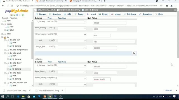Close the downloads bar
The width and height of the screenshot is (179, 100).
pos(176,91)
